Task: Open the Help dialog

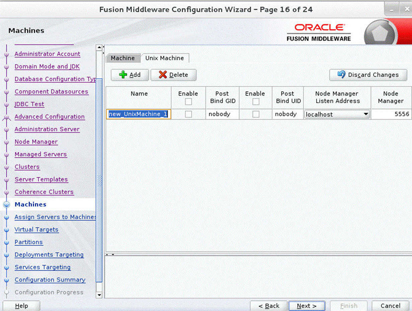Action: [21, 306]
